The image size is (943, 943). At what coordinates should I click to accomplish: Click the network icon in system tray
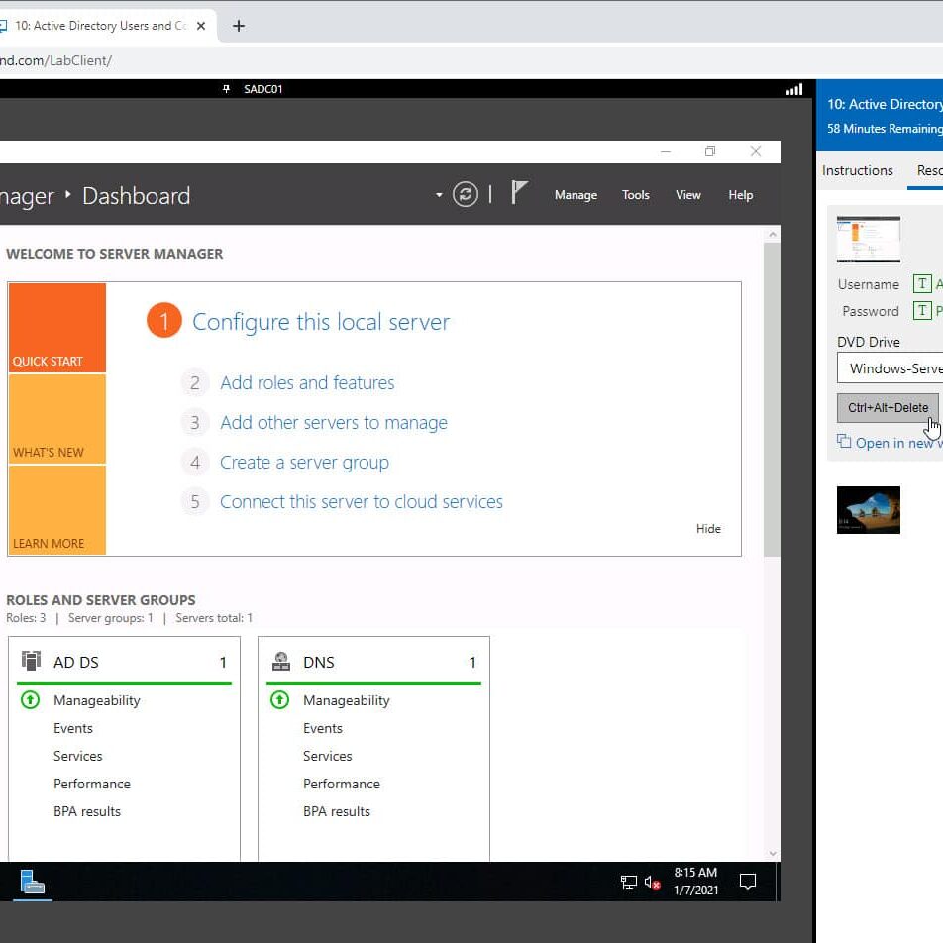628,882
